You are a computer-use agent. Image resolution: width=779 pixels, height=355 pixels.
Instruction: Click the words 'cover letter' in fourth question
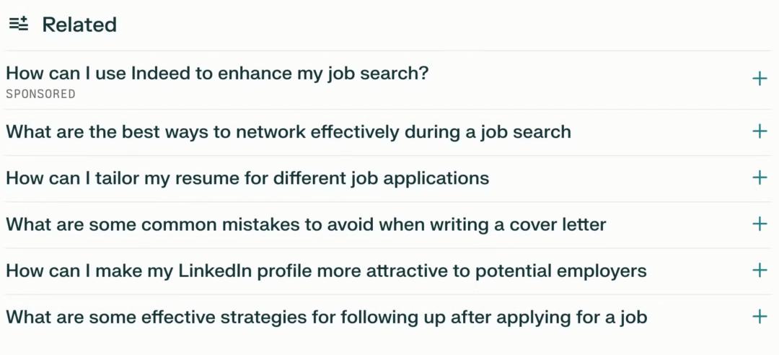coord(558,224)
